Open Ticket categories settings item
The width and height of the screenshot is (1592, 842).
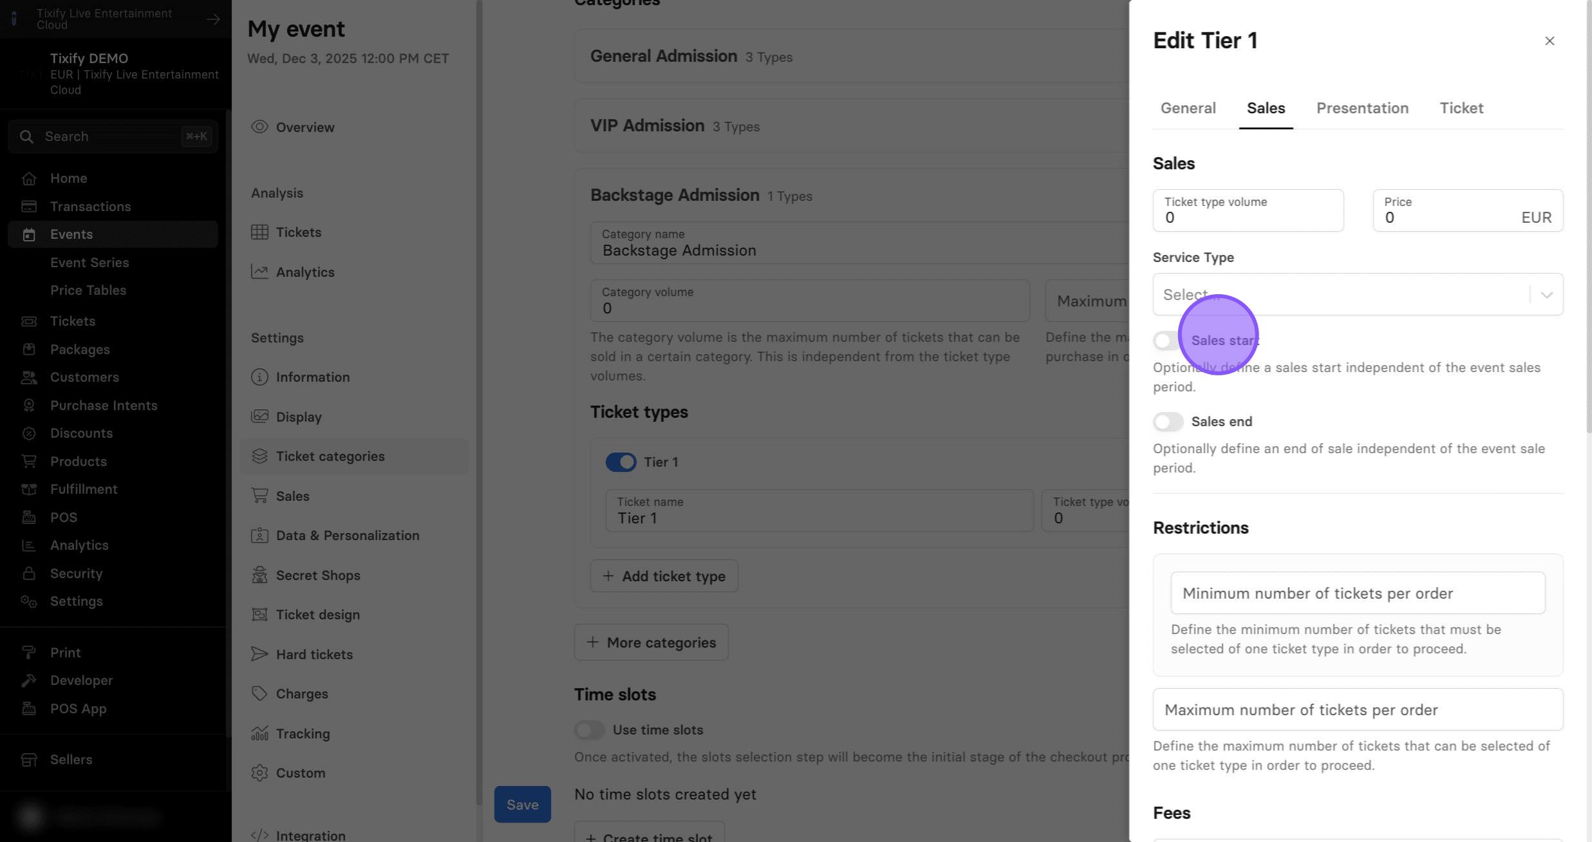click(x=354, y=456)
